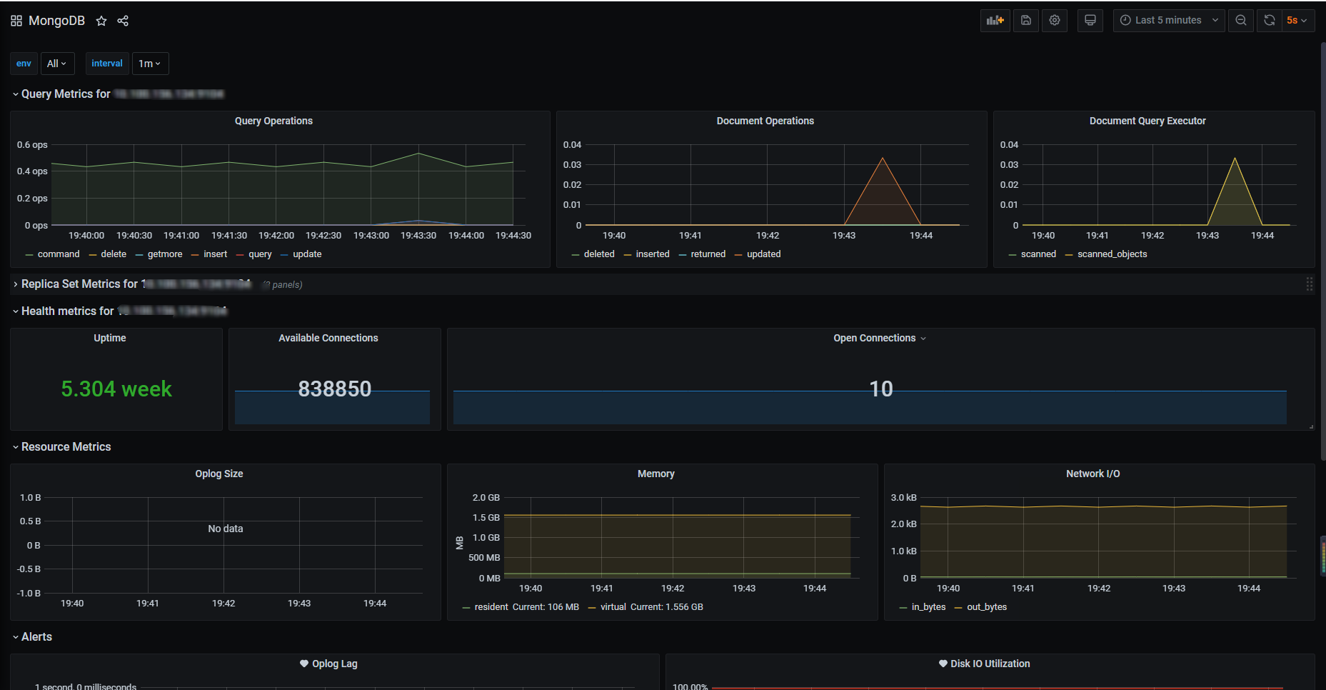Share the MongoDB dashboard
Image resolution: width=1326 pixels, height=690 pixels.
pyautogui.click(x=123, y=21)
